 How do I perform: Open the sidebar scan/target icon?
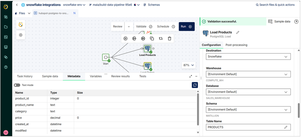(x=6, y=17)
